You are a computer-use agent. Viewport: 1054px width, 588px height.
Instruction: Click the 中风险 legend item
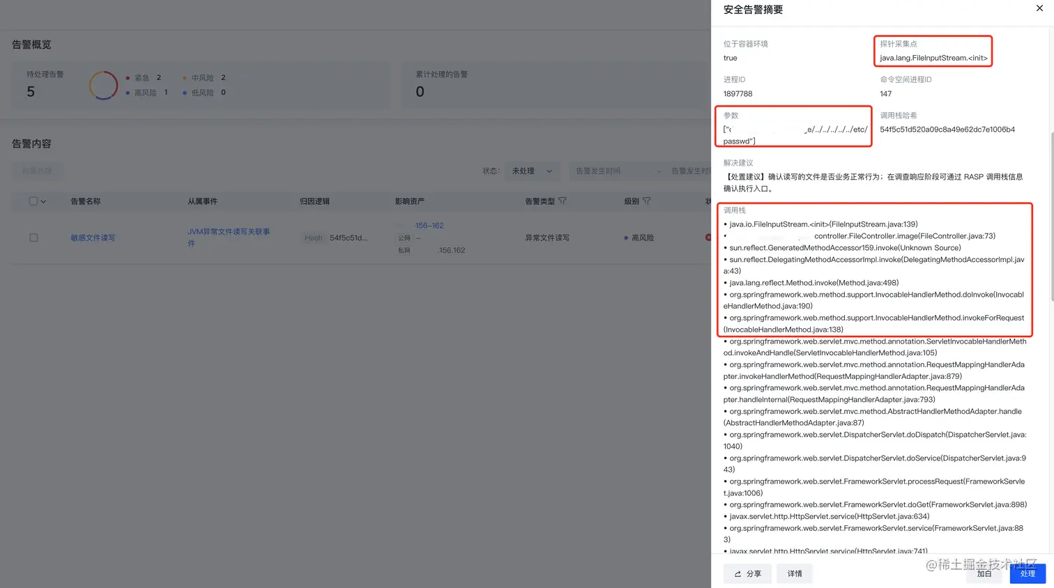pyautogui.click(x=204, y=78)
